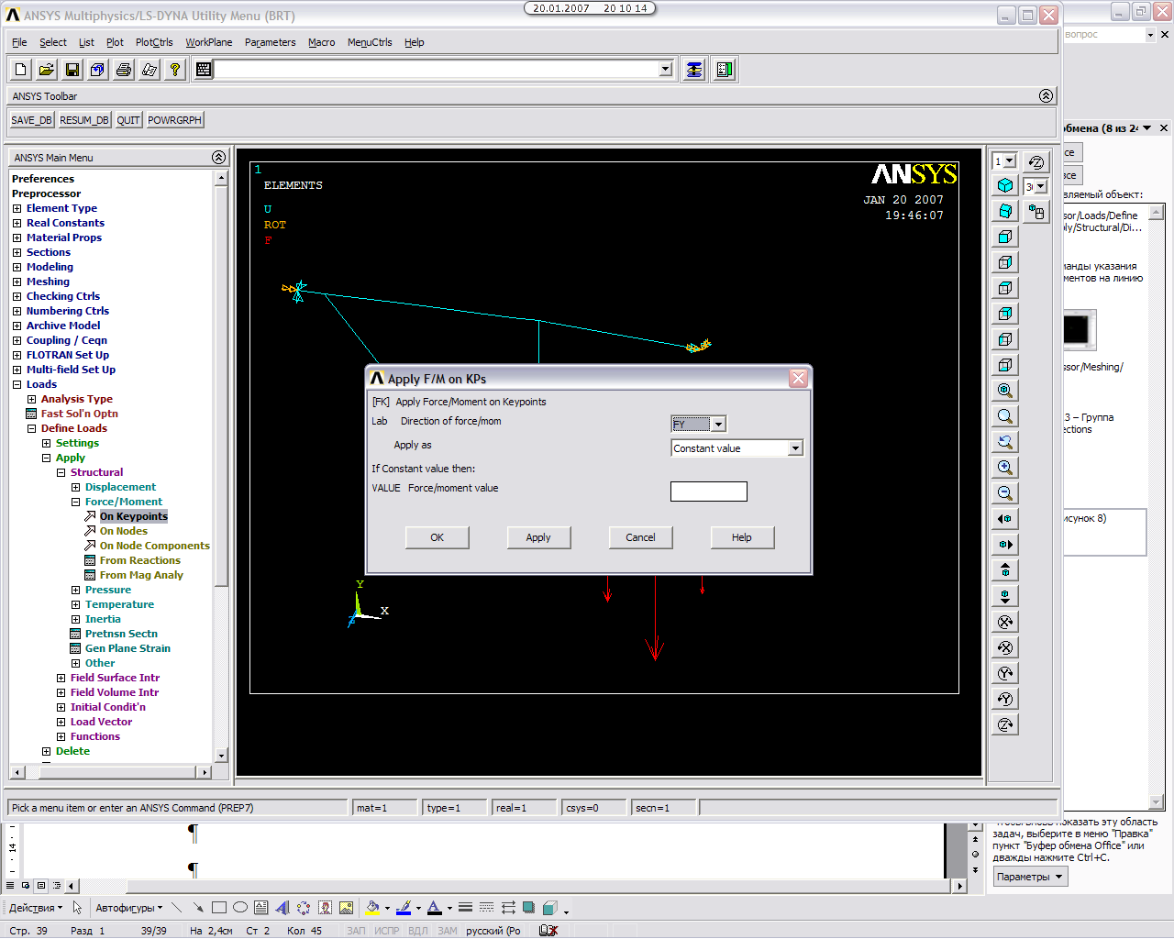Click the New Analysis toolbar icon
1174x939 pixels.
pyautogui.click(x=21, y=70)
